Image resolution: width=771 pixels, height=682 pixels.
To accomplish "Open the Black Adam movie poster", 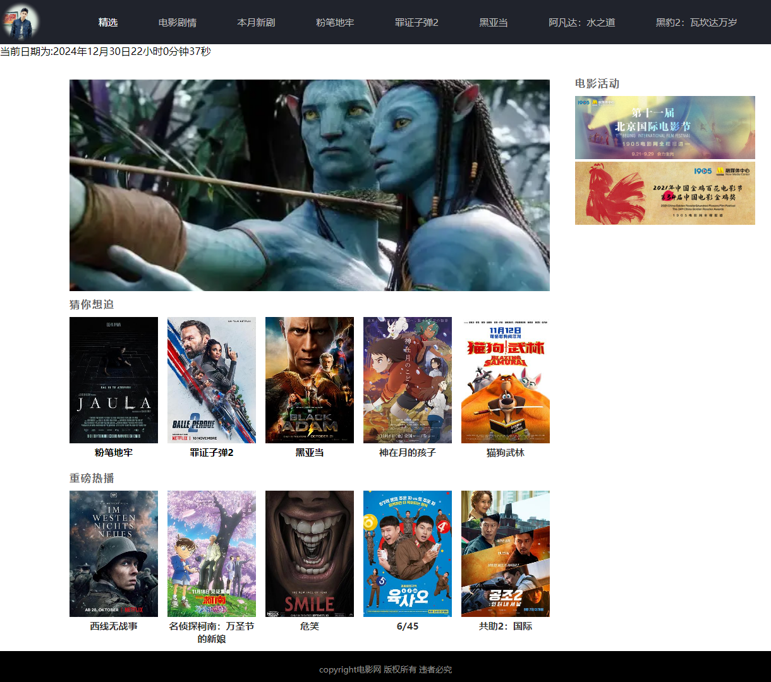I will (310, 380).
